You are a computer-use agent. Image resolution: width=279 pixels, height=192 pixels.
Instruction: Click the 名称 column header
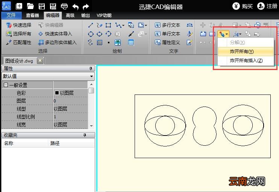click(25, 143)
